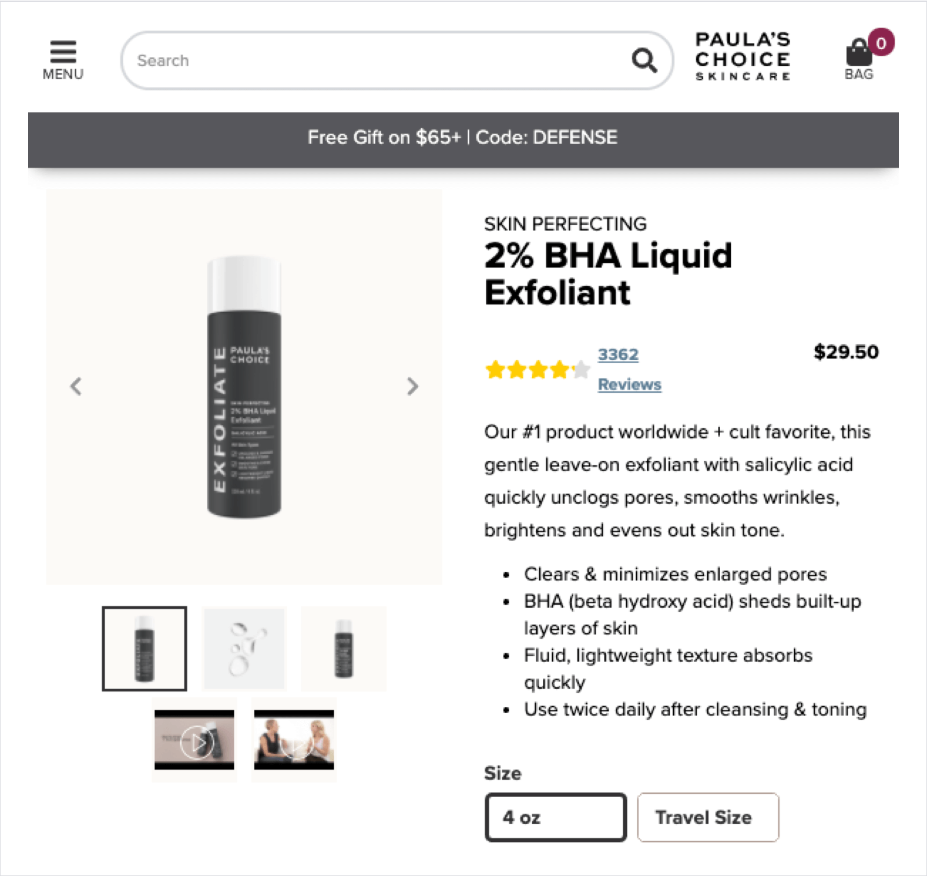Open the Reviews link
This screenshot has height=876, width=927.
(x=630, y=384)
